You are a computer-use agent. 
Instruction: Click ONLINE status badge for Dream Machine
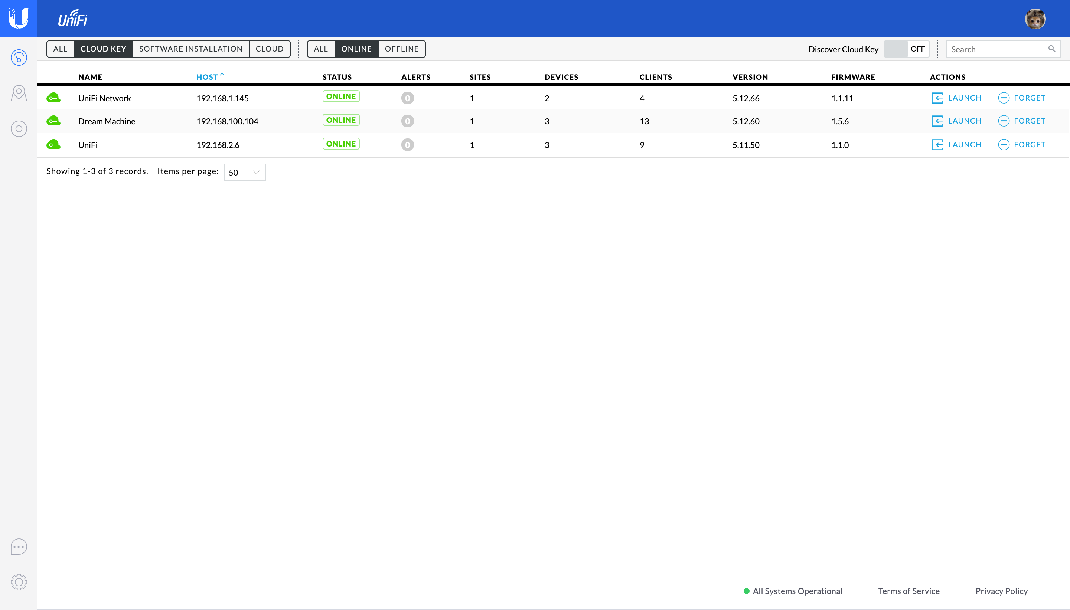point(341,120)
